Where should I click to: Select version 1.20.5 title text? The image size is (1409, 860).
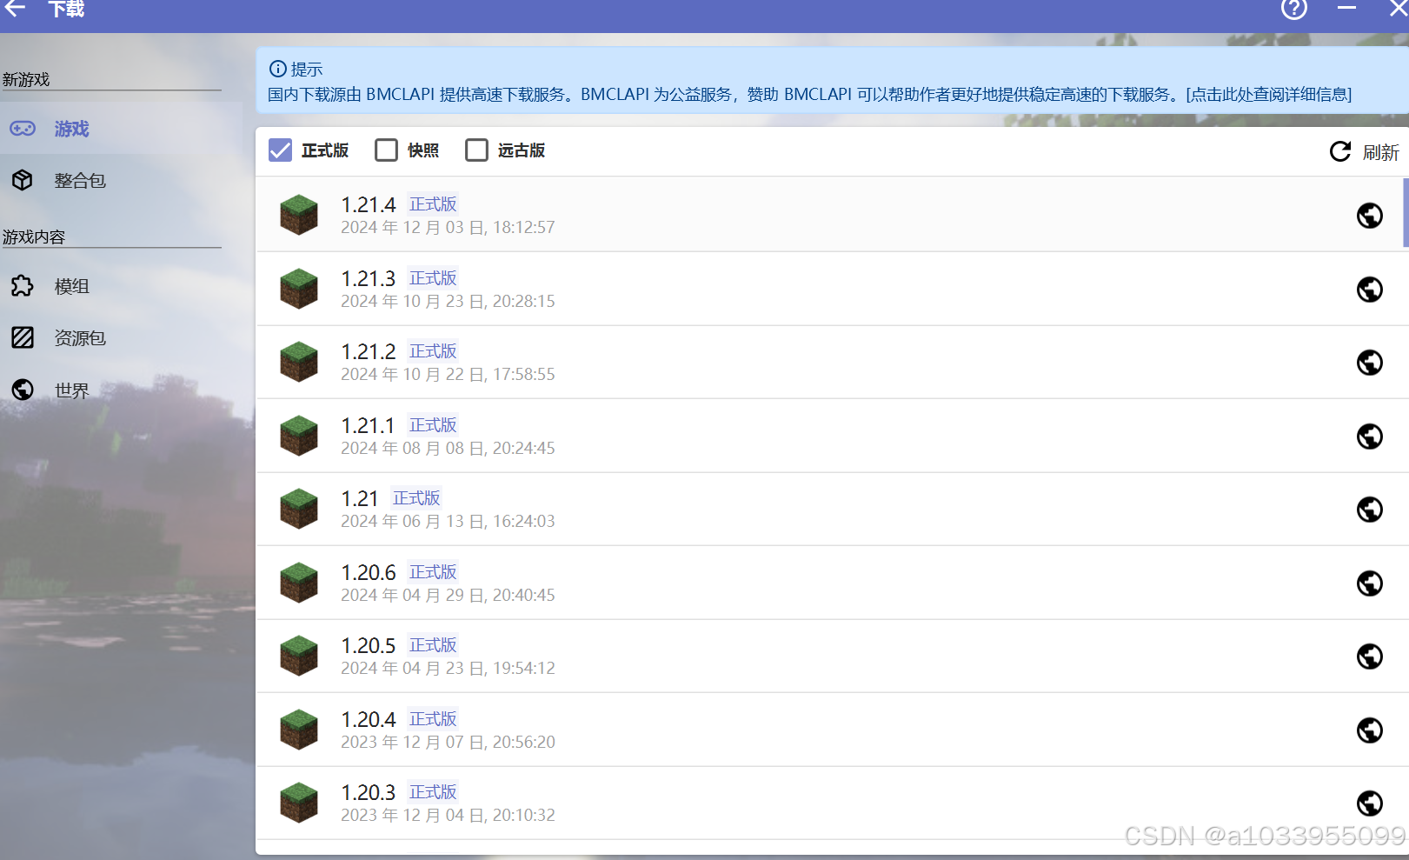(368, 646)
